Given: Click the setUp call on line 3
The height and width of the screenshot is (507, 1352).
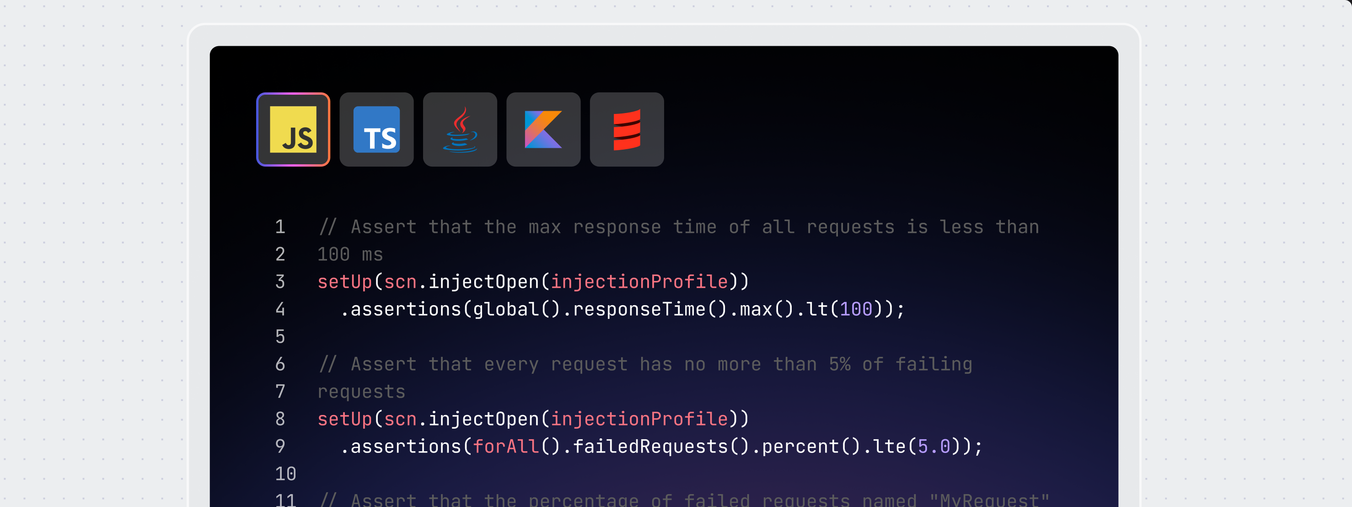Looking at the screenshot, I should point(533,282).
